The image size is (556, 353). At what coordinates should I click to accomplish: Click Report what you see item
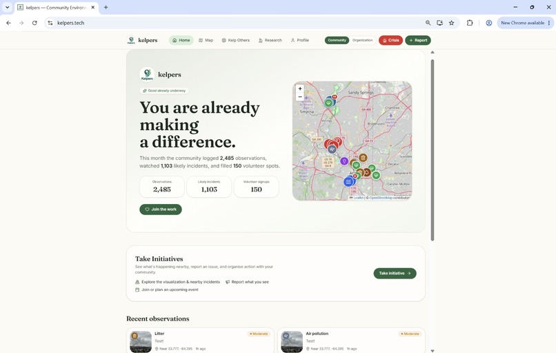tap(247, 282)
